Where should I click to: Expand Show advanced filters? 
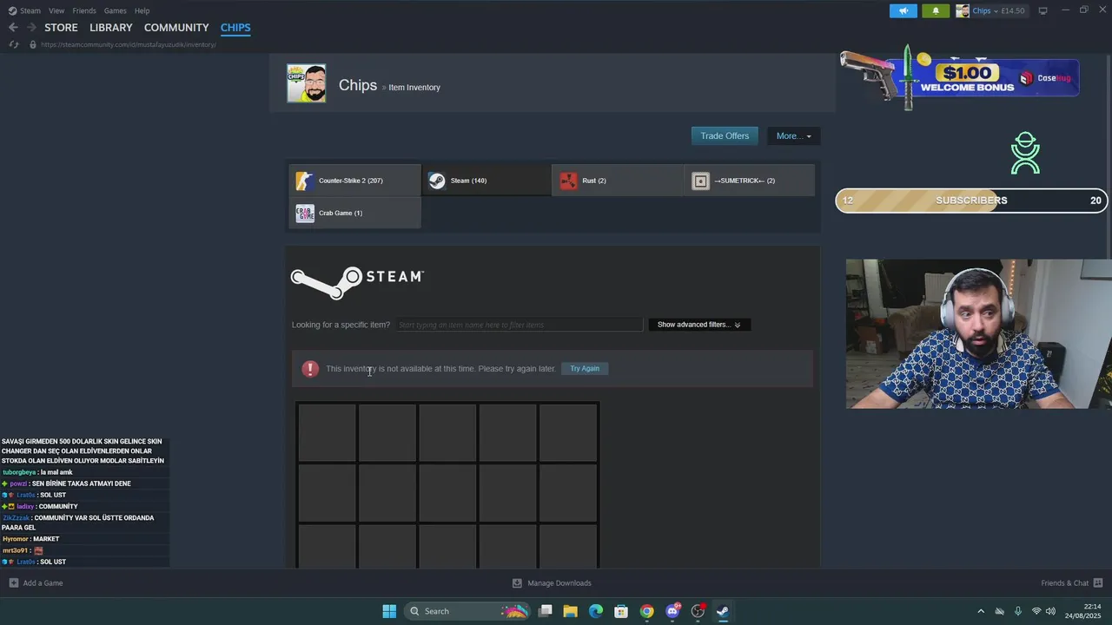(699, 325)
